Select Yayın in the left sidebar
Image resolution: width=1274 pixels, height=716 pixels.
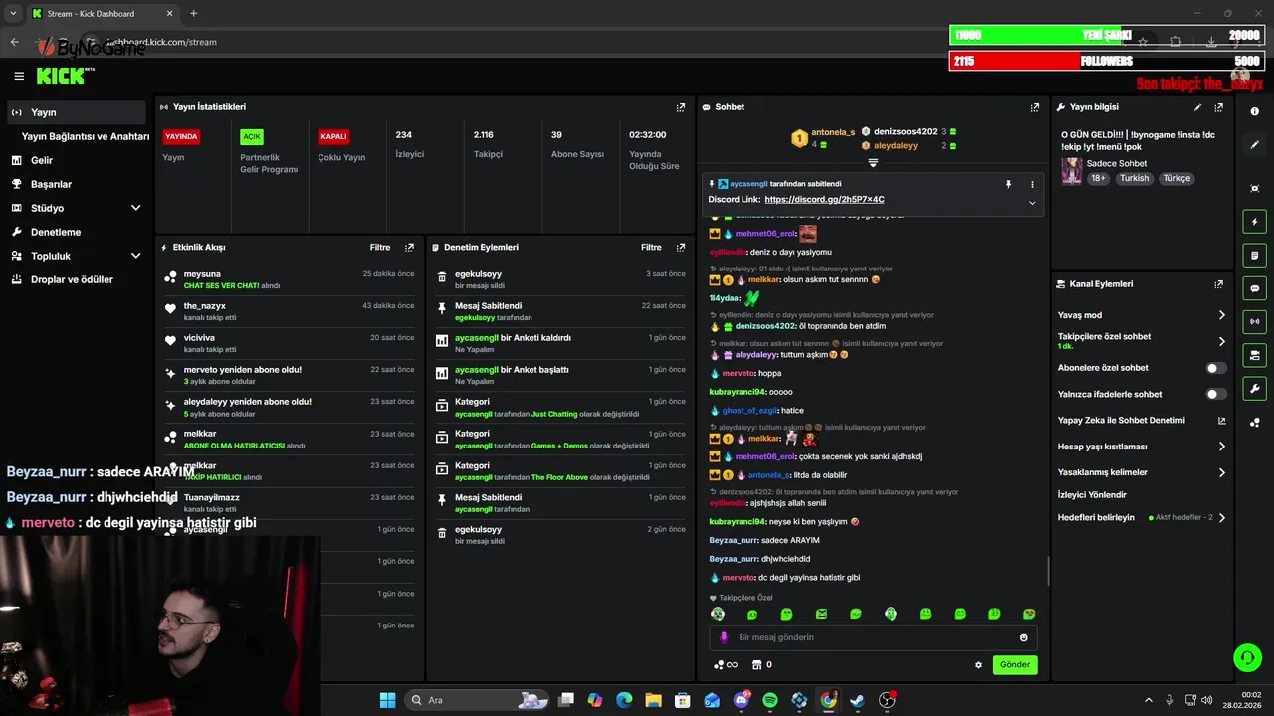77,112
